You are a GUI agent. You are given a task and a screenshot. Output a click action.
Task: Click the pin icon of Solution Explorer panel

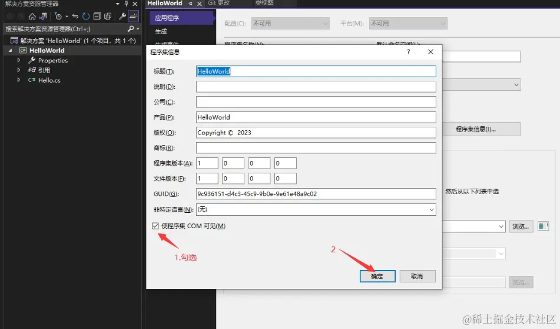click(126, 4)
